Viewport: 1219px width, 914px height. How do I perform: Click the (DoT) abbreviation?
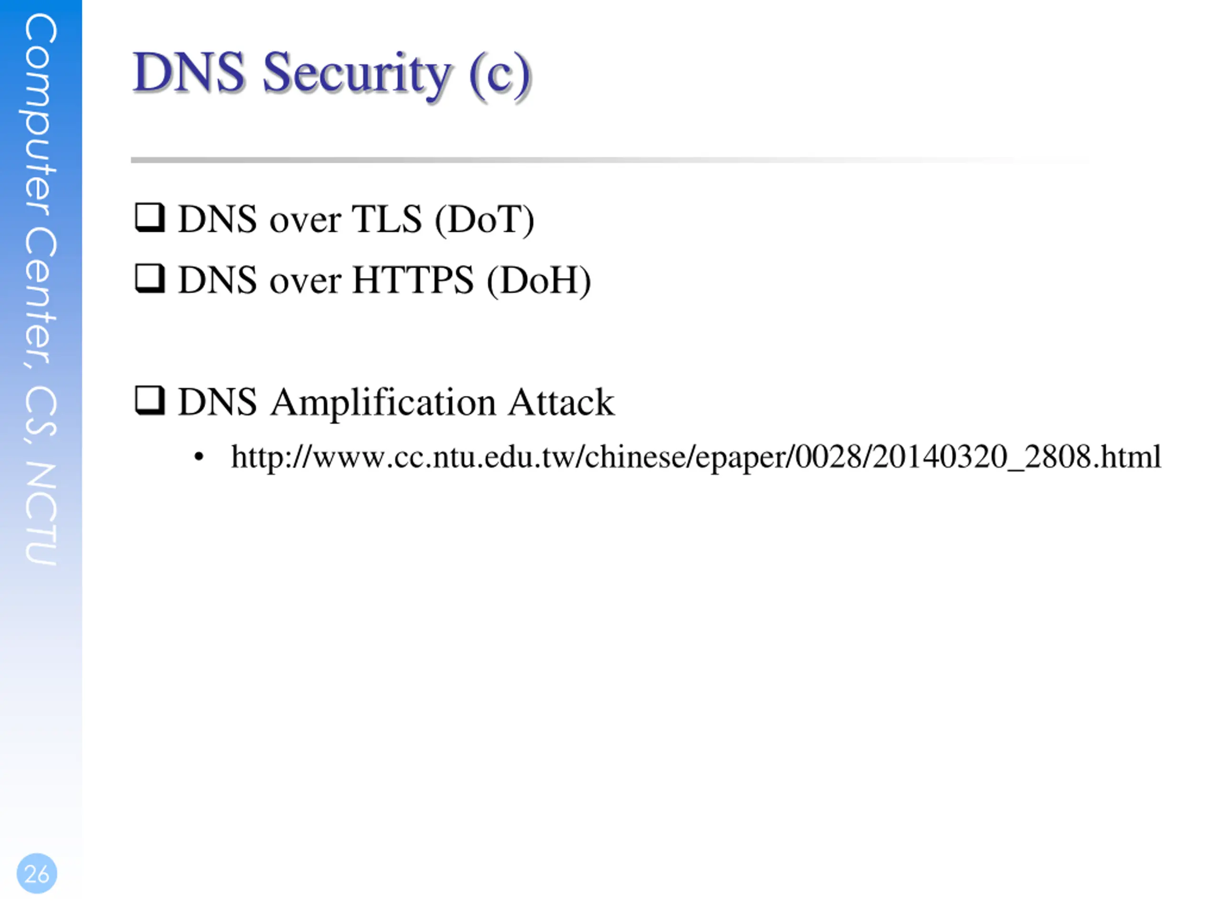pyautogui.click(x=484, y=219)
